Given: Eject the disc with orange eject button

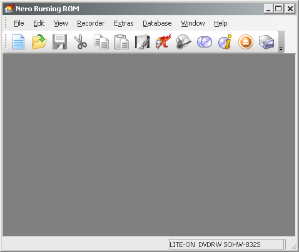Looking at the screenshot, I should (x=246, y=42).
